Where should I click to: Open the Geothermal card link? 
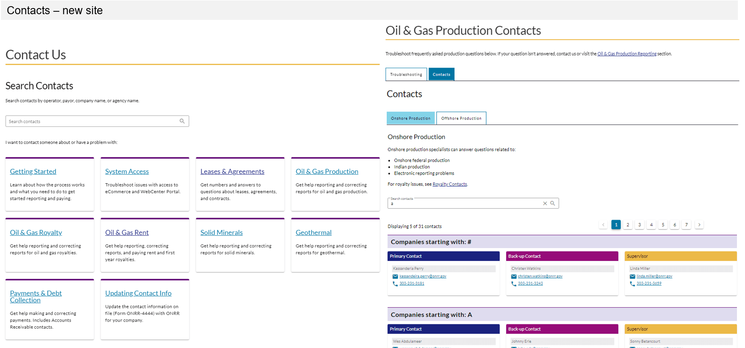coord(314,232)
